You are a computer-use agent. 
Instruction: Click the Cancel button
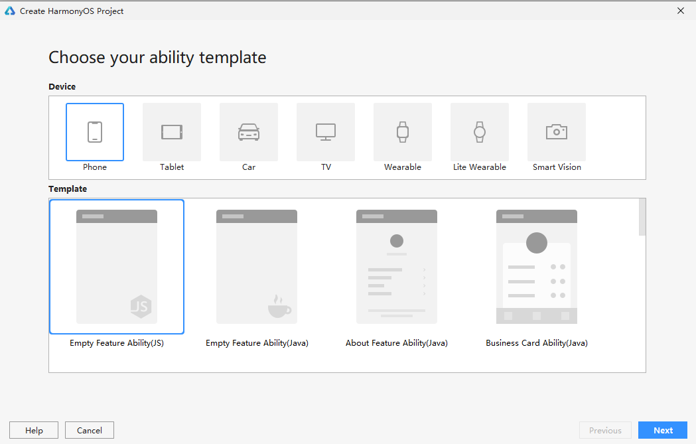[x=90, y=430]
